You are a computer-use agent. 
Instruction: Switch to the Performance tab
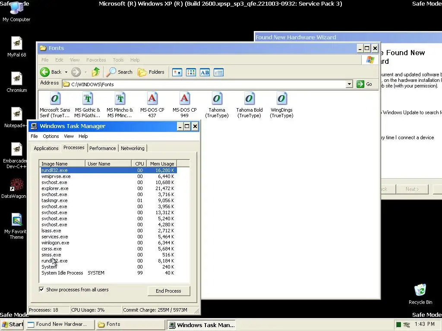click(x=103, y=148)
